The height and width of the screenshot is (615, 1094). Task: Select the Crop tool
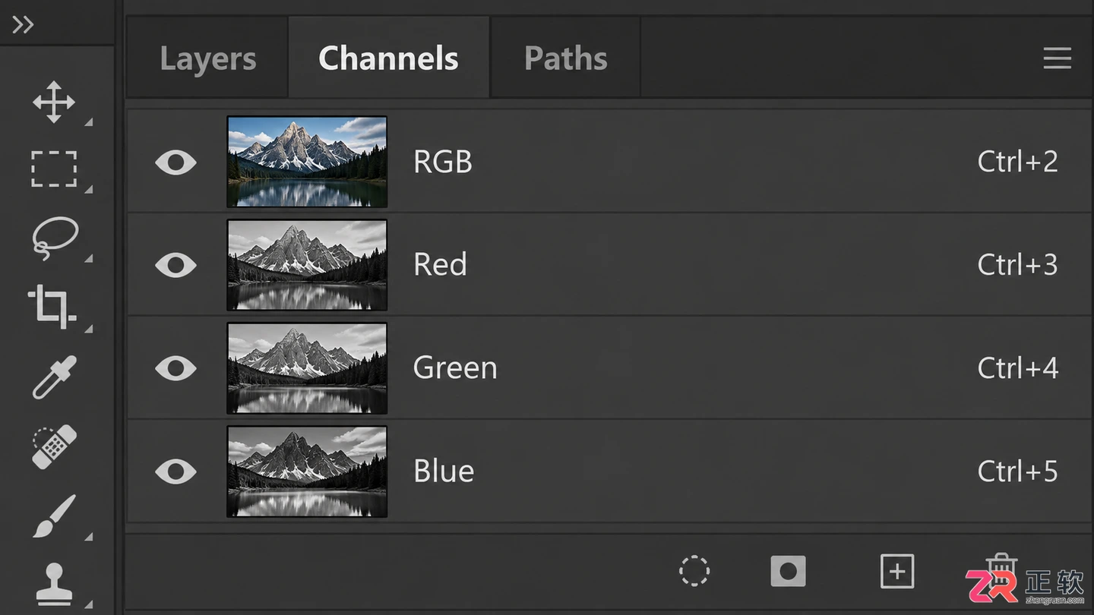tap(52, 307)
